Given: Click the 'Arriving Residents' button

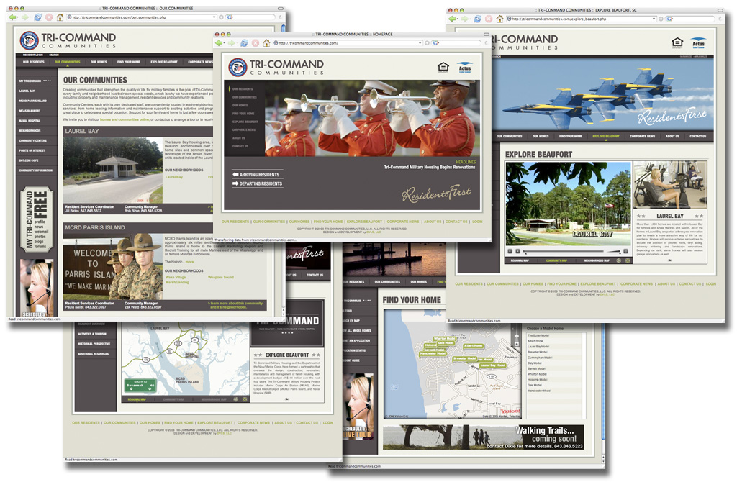Looking at the screenshot, I should (258, 174).
